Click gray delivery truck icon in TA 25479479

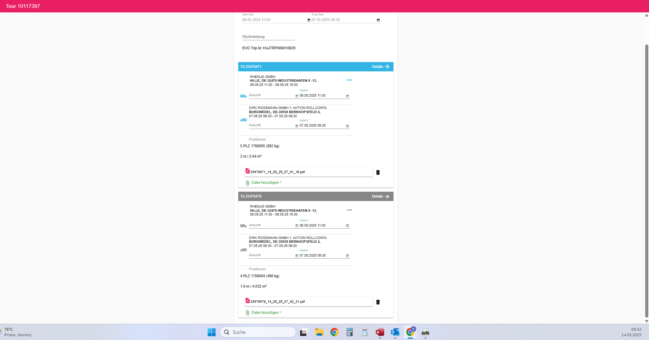pos(243,250)
